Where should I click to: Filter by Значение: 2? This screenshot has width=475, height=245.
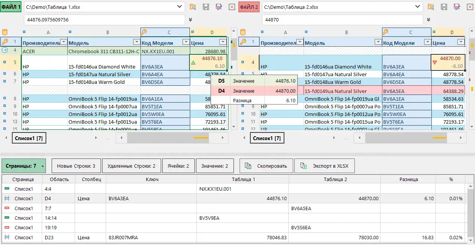pyautogui.click(x=215, y=166)
